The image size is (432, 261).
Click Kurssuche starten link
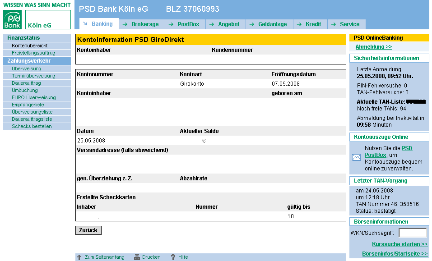pyautogui.click(x=400, y=244)
